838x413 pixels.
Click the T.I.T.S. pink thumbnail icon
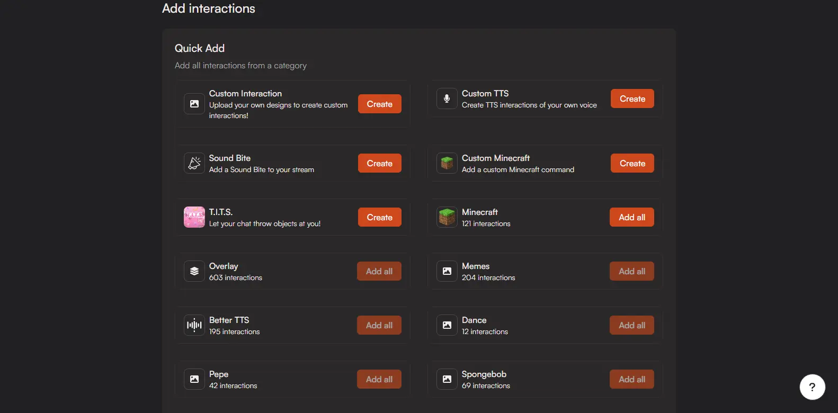click(x=194, y=217)
